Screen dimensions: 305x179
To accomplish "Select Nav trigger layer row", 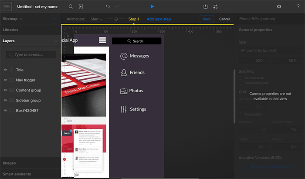I will click(30, 80).
